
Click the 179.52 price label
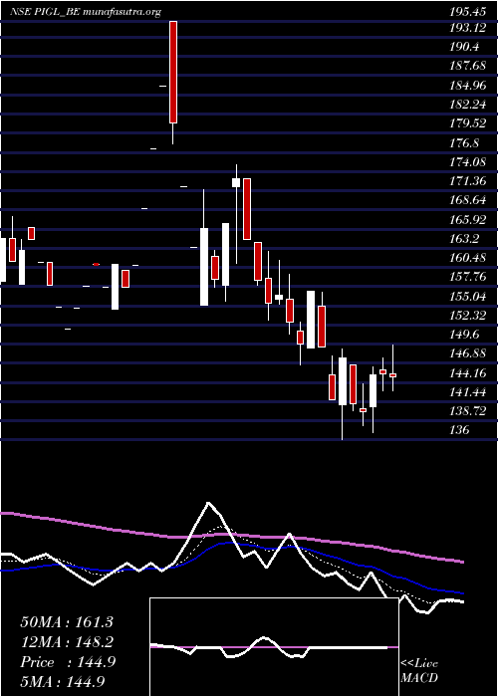click(469, 123)
